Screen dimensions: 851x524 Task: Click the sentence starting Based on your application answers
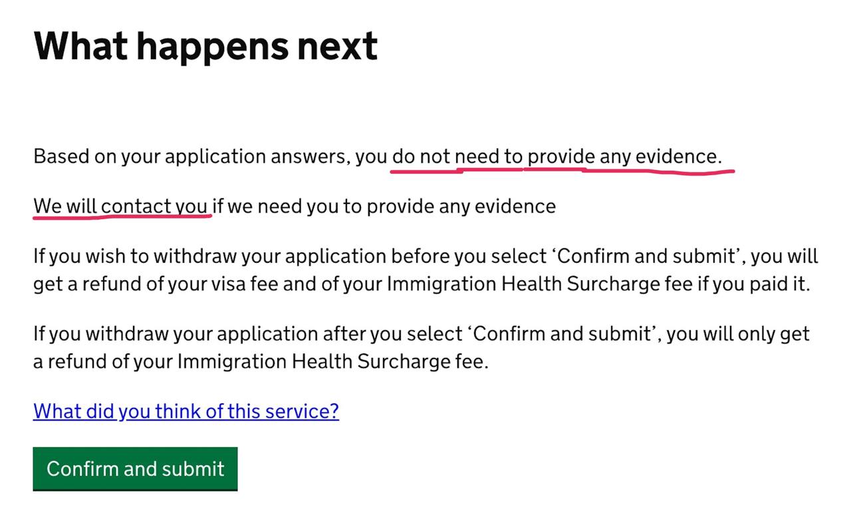378,157
